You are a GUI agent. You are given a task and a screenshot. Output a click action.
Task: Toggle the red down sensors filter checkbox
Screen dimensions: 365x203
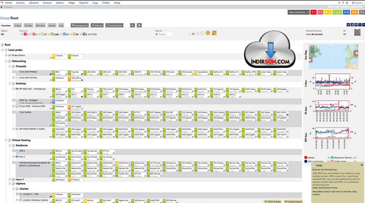(22, 34)
